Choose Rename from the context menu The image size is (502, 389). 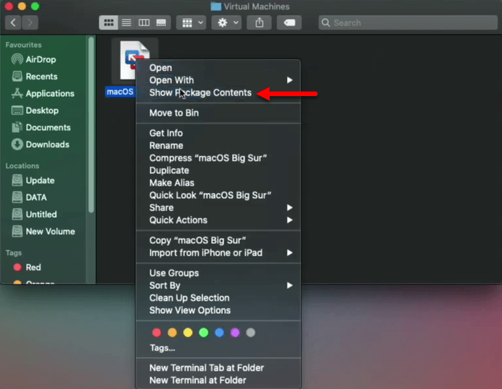point(218,145)
